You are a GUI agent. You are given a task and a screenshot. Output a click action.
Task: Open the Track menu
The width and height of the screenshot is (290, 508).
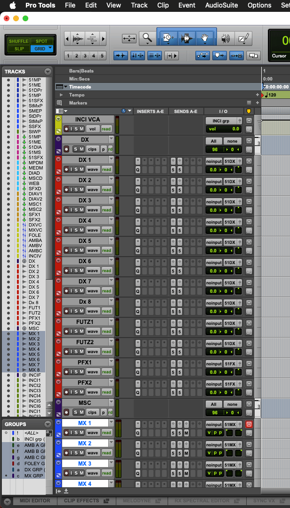tap(139, 5)
